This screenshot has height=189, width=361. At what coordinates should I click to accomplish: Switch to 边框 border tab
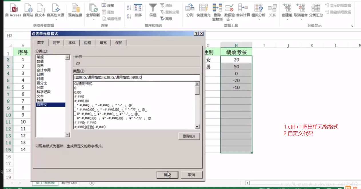[x=87, y=43]
